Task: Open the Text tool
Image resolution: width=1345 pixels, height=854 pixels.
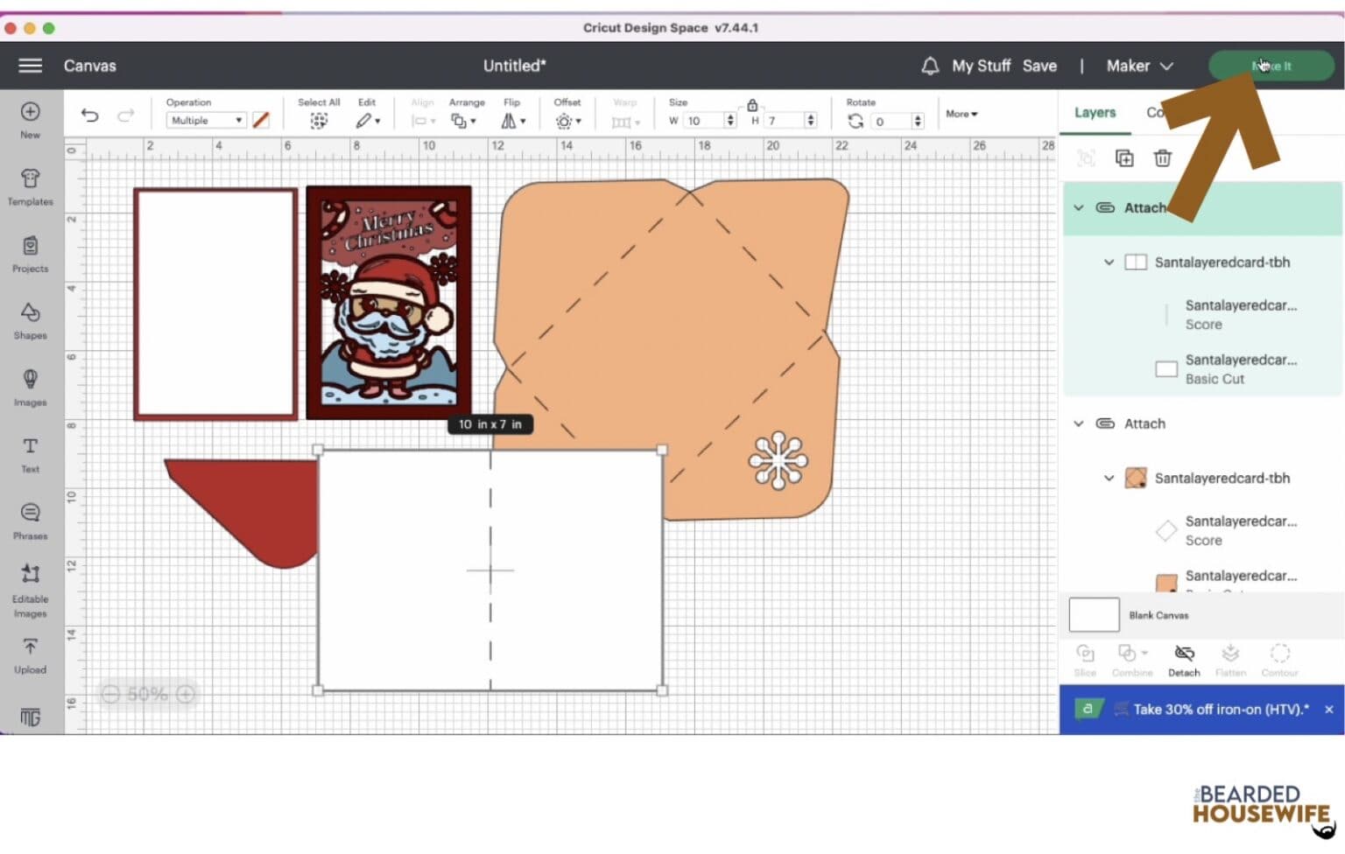Action: click(30, 455)
